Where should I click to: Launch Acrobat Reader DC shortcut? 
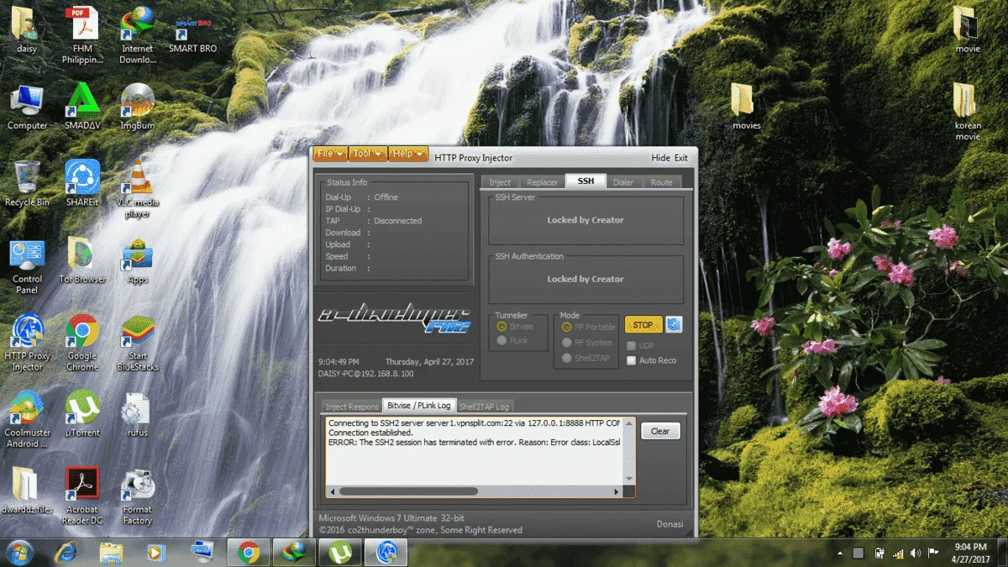click(82, 496)
